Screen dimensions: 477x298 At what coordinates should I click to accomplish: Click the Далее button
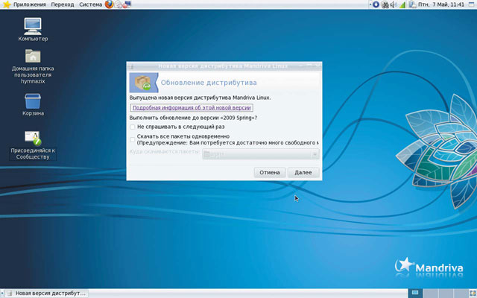[x=303, y=172]
